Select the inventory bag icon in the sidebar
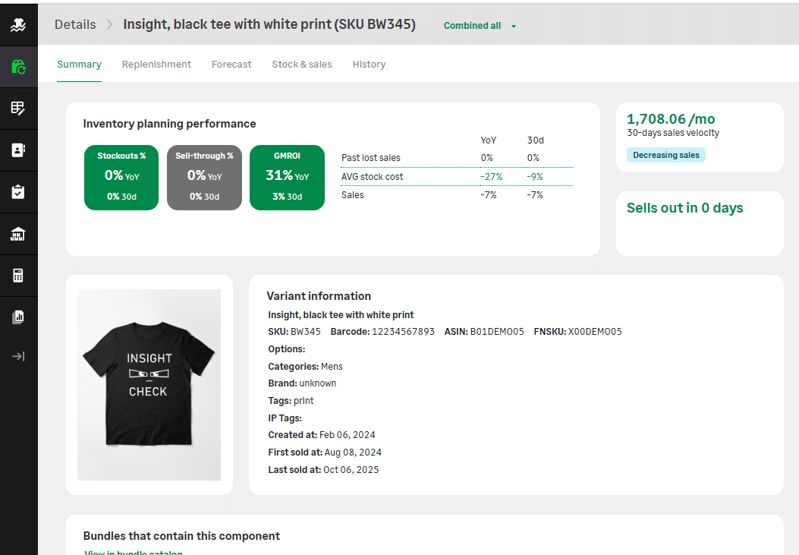This screenshot has width=799, height=555. [x=18, y=65]
